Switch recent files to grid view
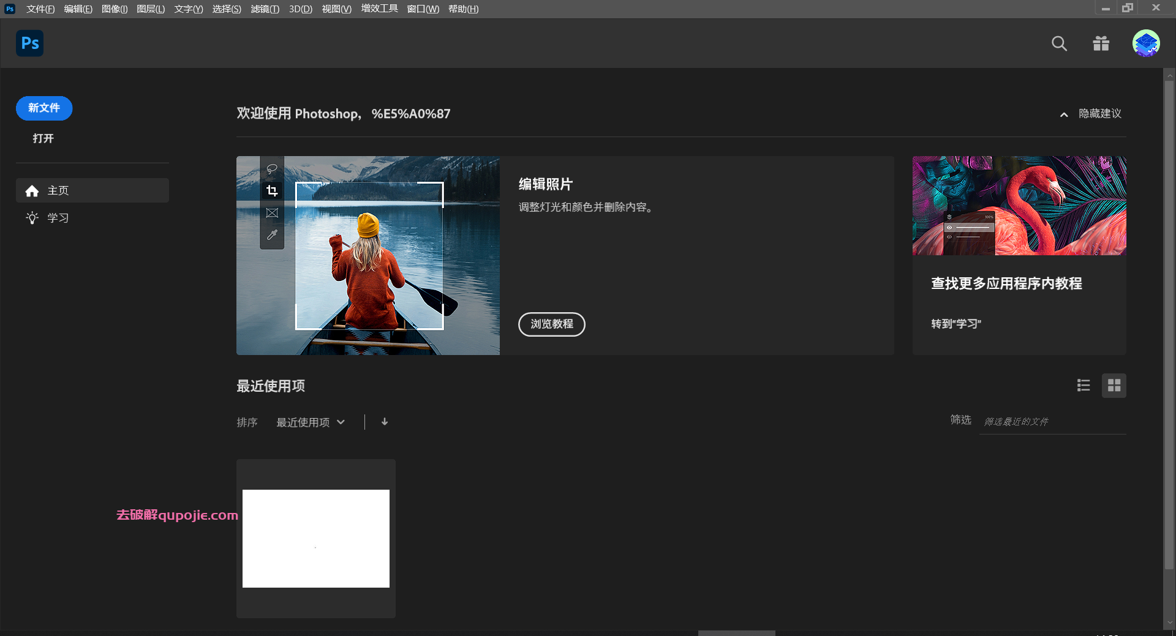The height and width of the screenshot is (636, 1176). click(1114, 385)
